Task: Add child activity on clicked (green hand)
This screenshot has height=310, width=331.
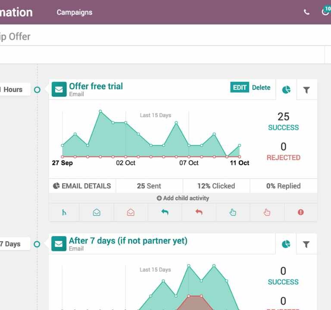Action: [x=233, y=212]
